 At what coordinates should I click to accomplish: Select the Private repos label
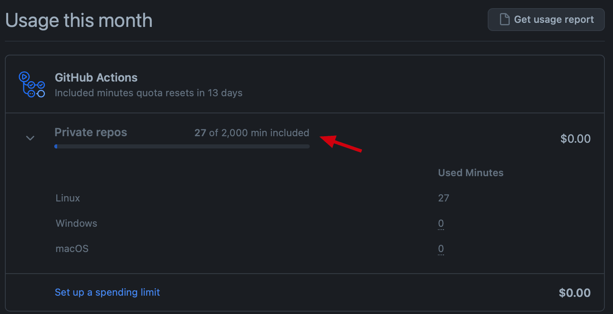91,133
